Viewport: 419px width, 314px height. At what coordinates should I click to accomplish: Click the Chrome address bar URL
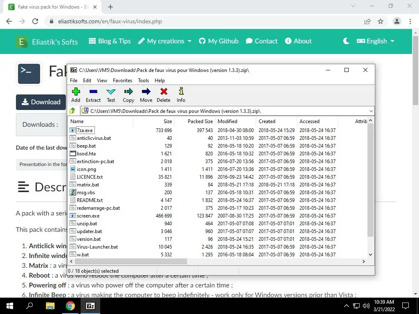[110, 21]
